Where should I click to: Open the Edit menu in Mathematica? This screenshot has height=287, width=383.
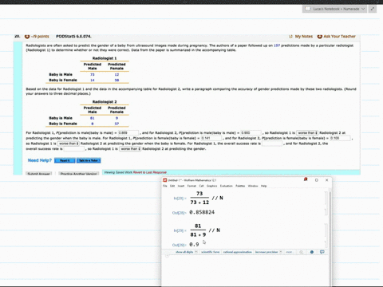172,186
